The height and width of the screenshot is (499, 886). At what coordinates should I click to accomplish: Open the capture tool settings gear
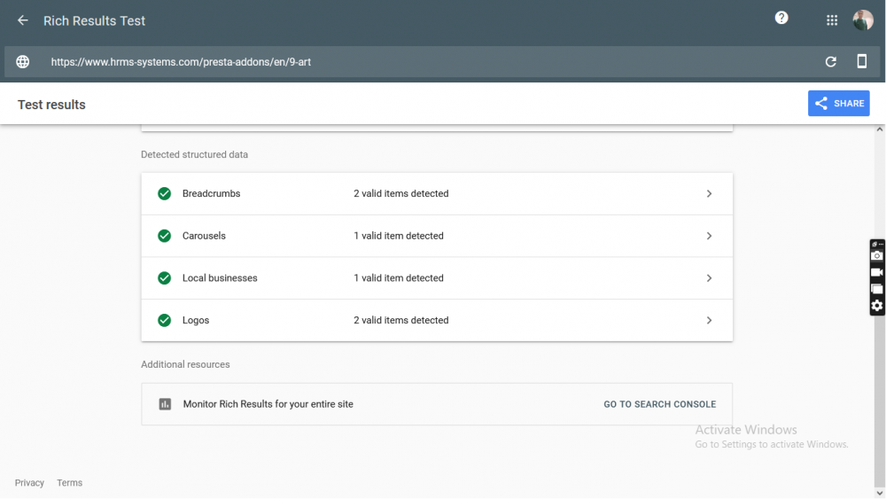[x=876, y=306]
